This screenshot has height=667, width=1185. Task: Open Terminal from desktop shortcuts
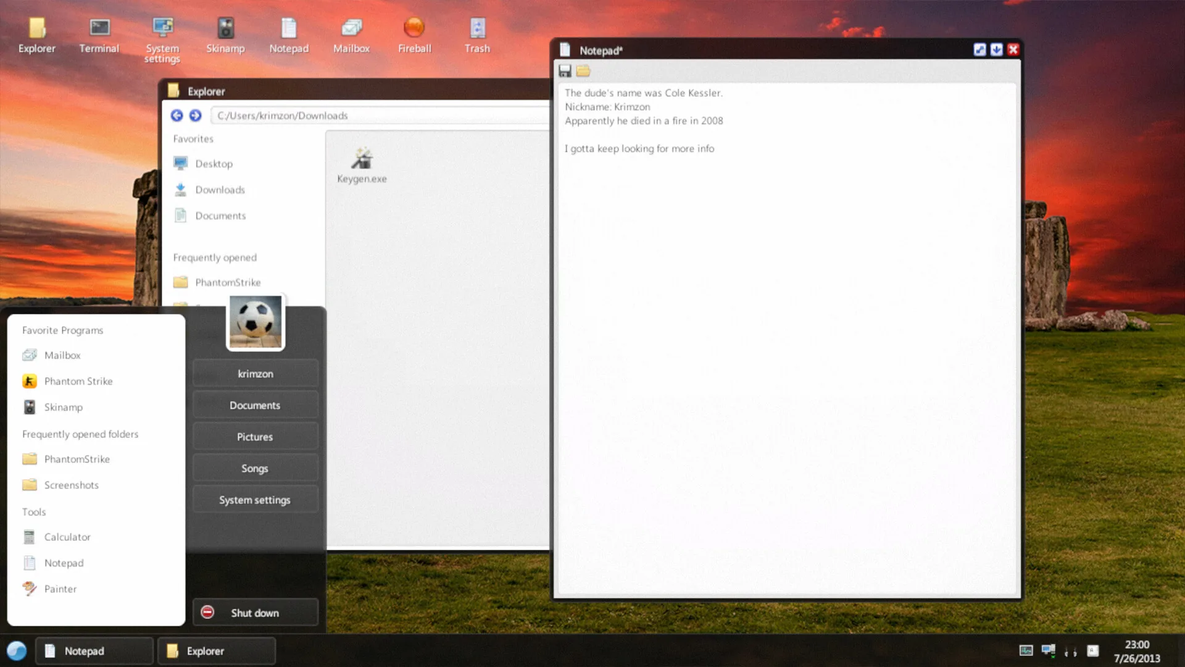coord(99,35)
